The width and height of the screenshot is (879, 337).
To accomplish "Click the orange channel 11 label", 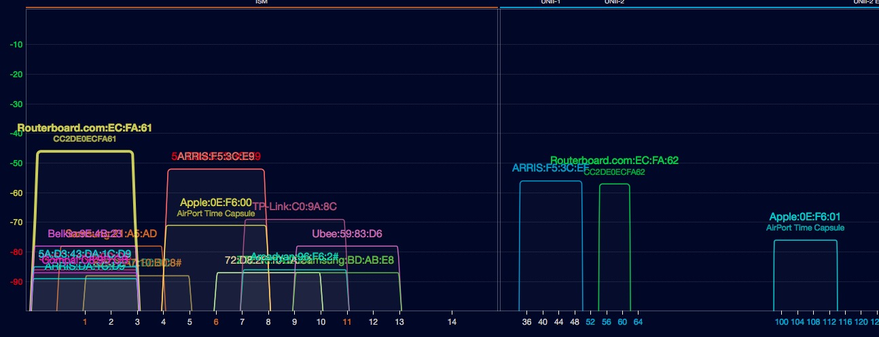I will click(x=347, y=322).
